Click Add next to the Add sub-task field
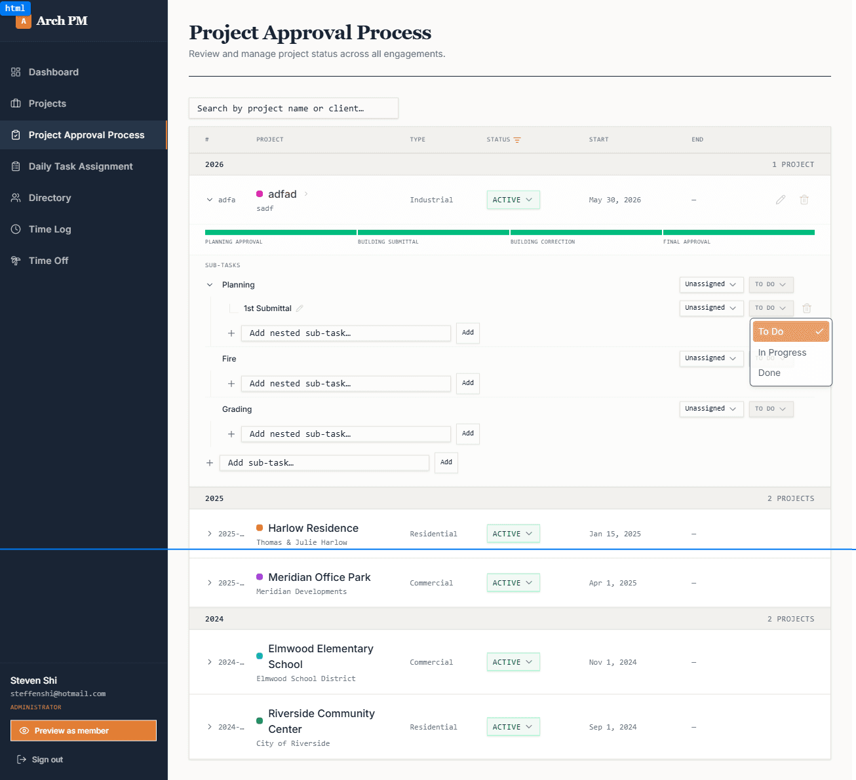 coord(446,462)
